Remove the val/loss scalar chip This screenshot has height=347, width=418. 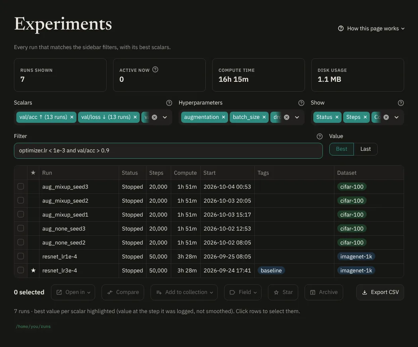coord(135,117)
